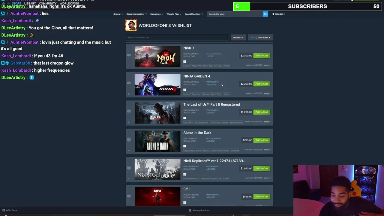The height and width of the screenshot is (216, 384).
Task: Click the Windows platform icon under NINJA GAIDEN 4
Action: [x=184, y=90]
